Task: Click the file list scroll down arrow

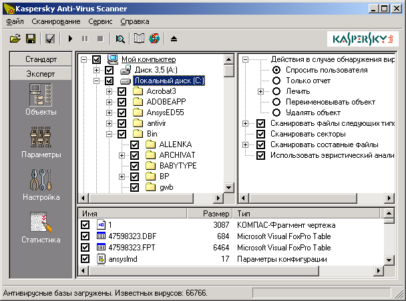Action: pyautogui.click(x=389, y=260)
